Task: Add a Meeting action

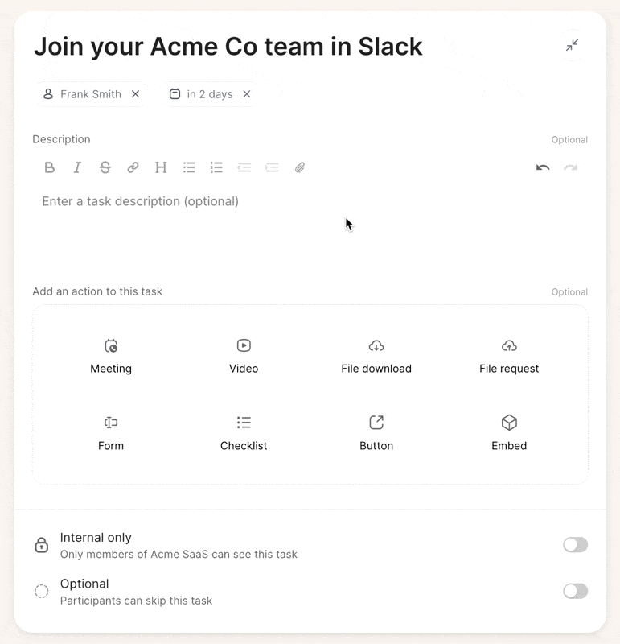Action: (111, 356)
